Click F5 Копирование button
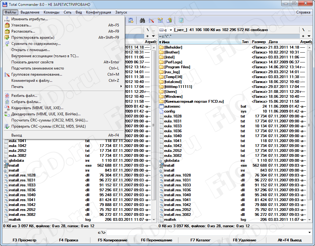 pyautogui.click(x=113, y=240)
